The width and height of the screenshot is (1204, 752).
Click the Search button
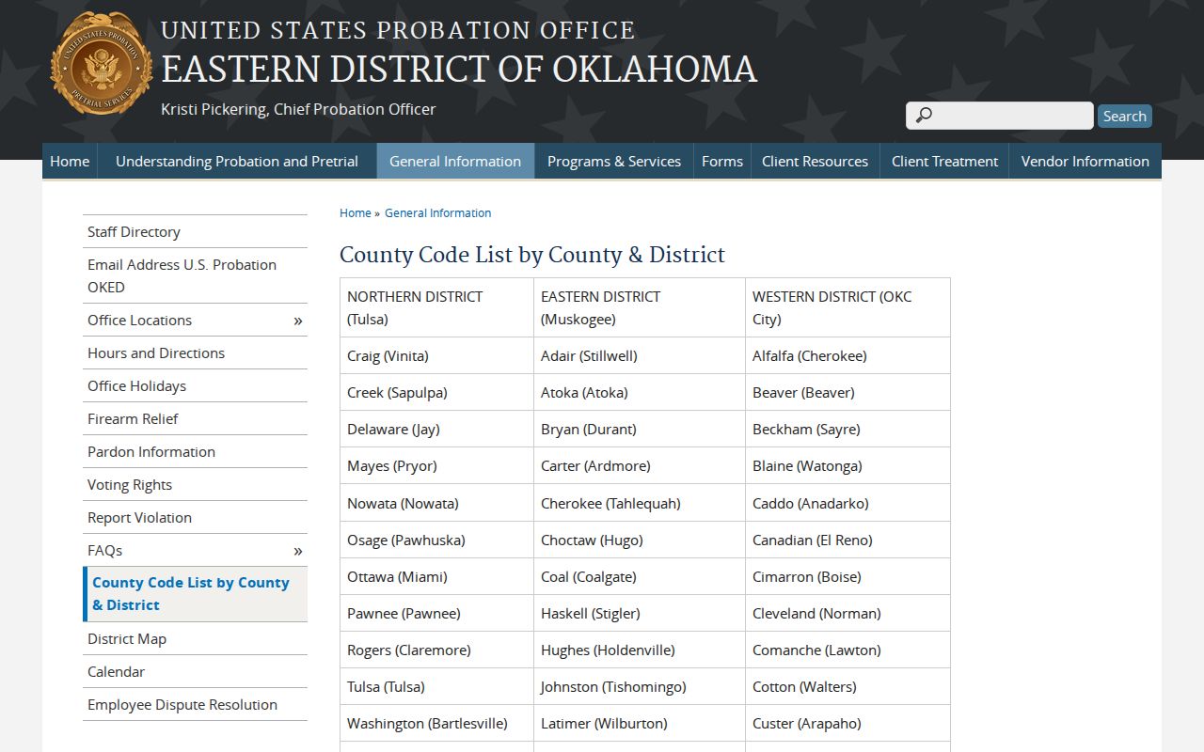[1124, 116]
